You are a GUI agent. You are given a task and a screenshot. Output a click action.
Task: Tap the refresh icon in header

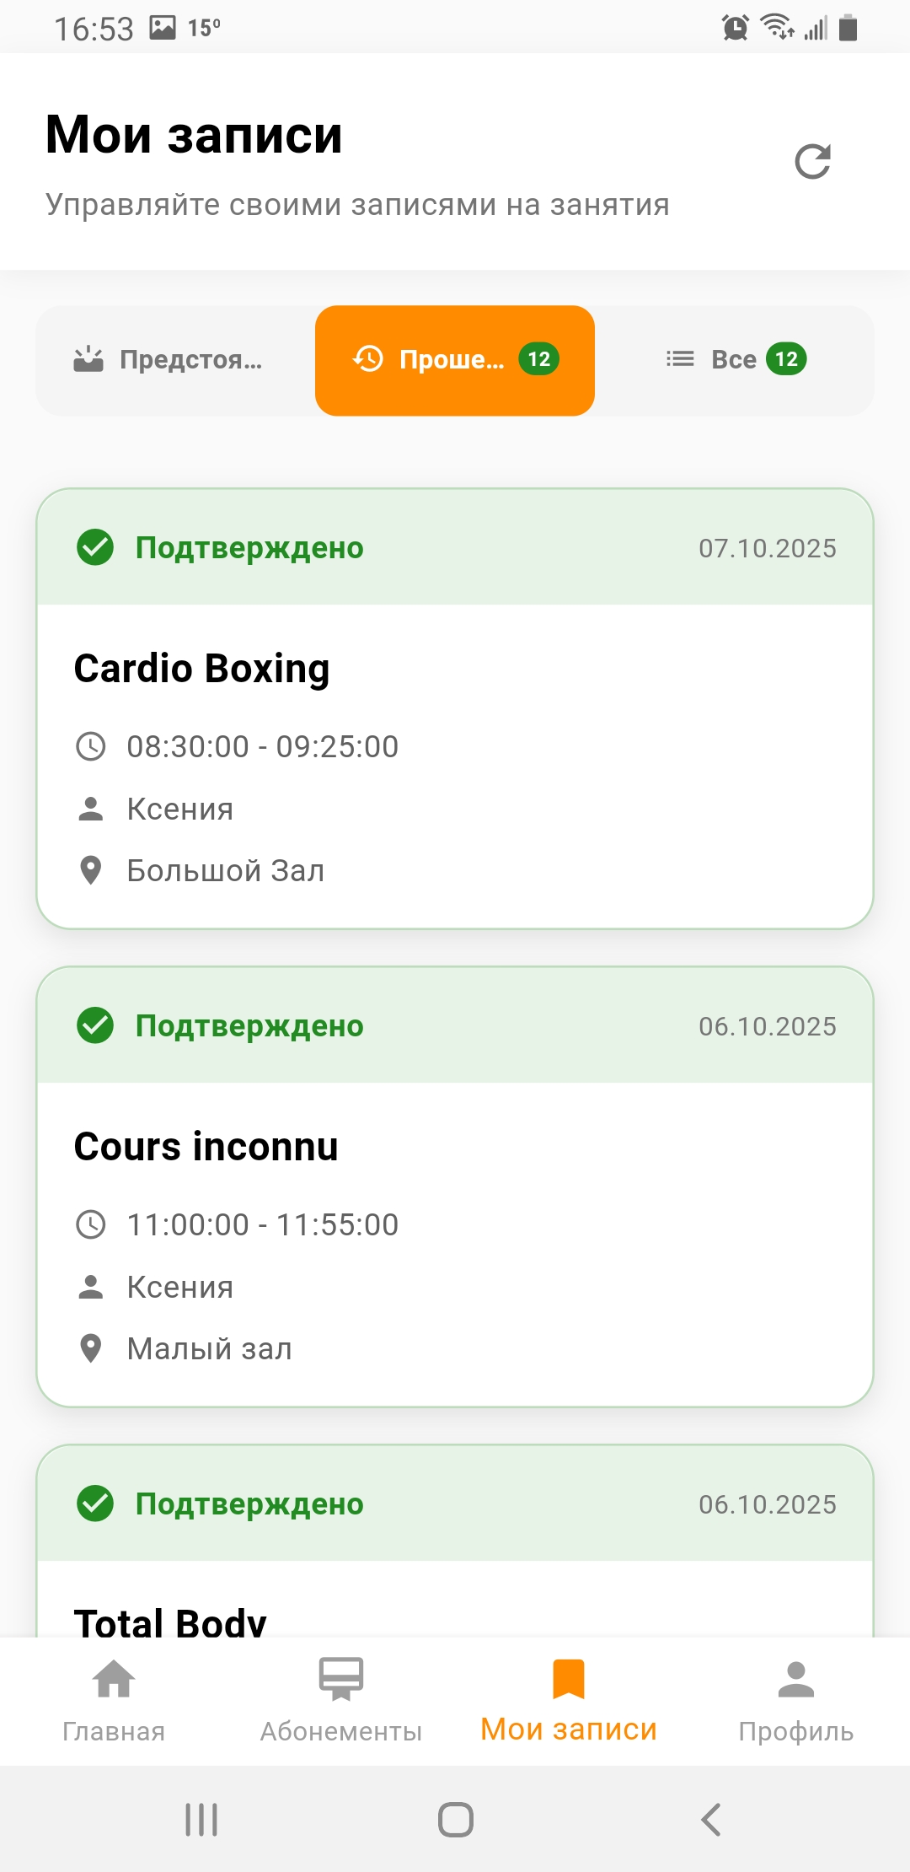pos(813,162)
